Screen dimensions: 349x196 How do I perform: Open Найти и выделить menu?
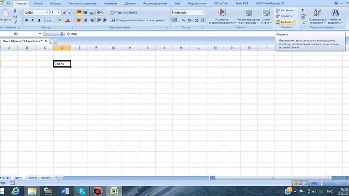[335, 16]
